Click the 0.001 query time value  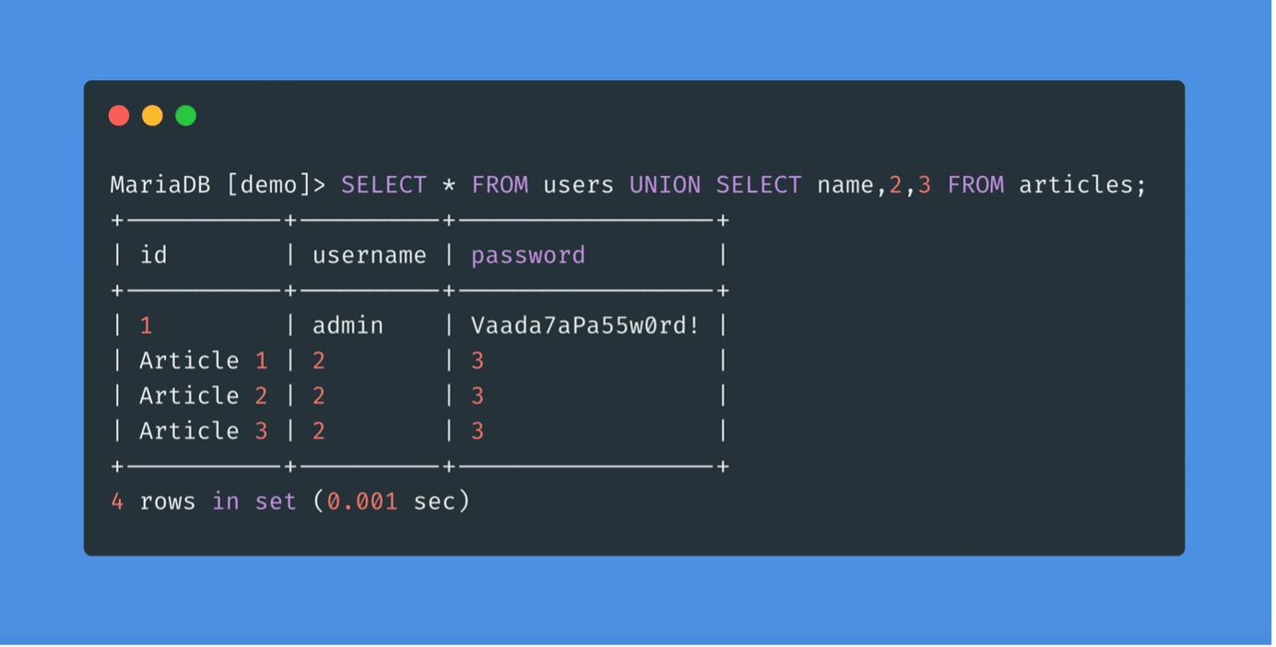tap(362, 501)
